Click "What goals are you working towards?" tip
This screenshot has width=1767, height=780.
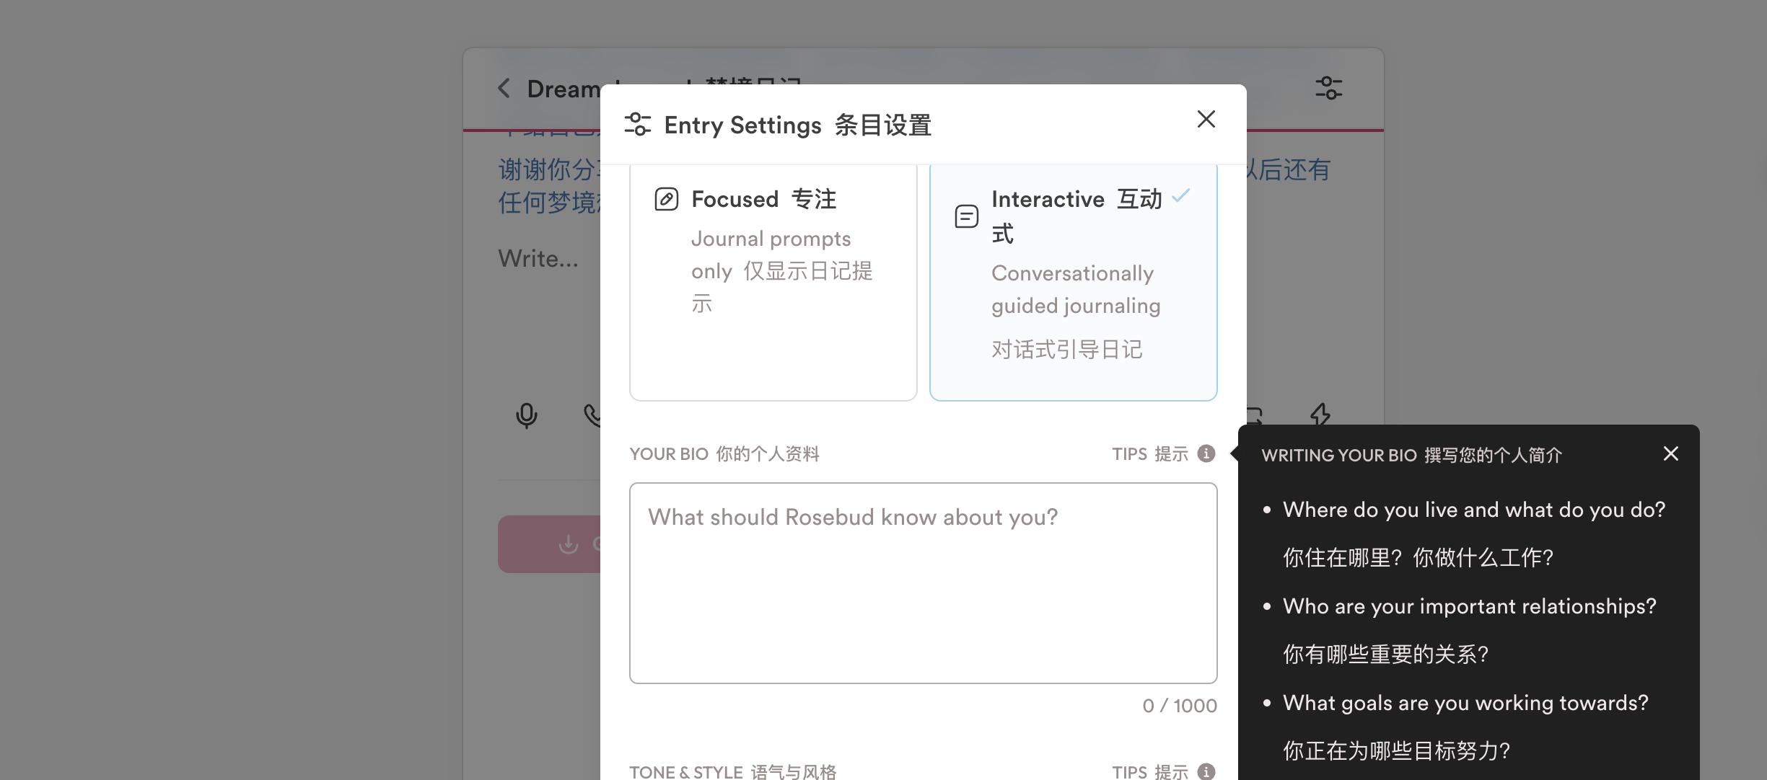[1465, 703]
